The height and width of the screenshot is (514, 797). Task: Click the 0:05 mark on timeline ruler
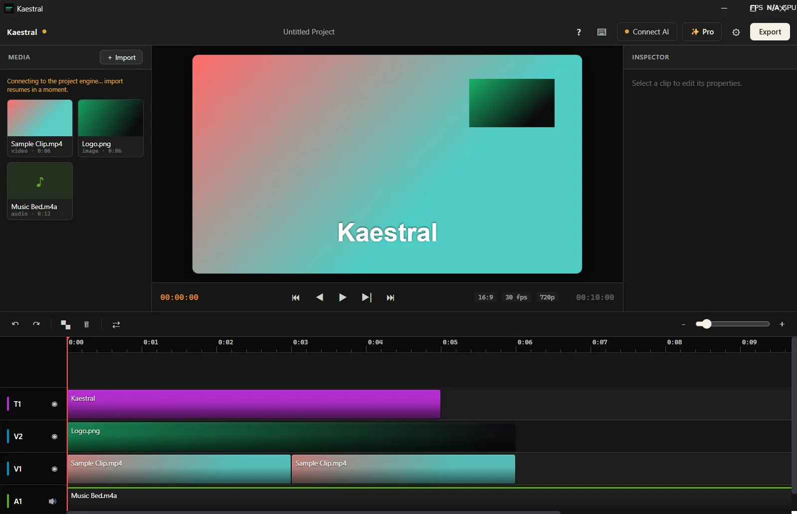pyautogui.click(x=450, y=342)
